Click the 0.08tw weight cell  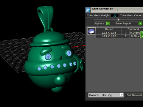click(135, 36)
